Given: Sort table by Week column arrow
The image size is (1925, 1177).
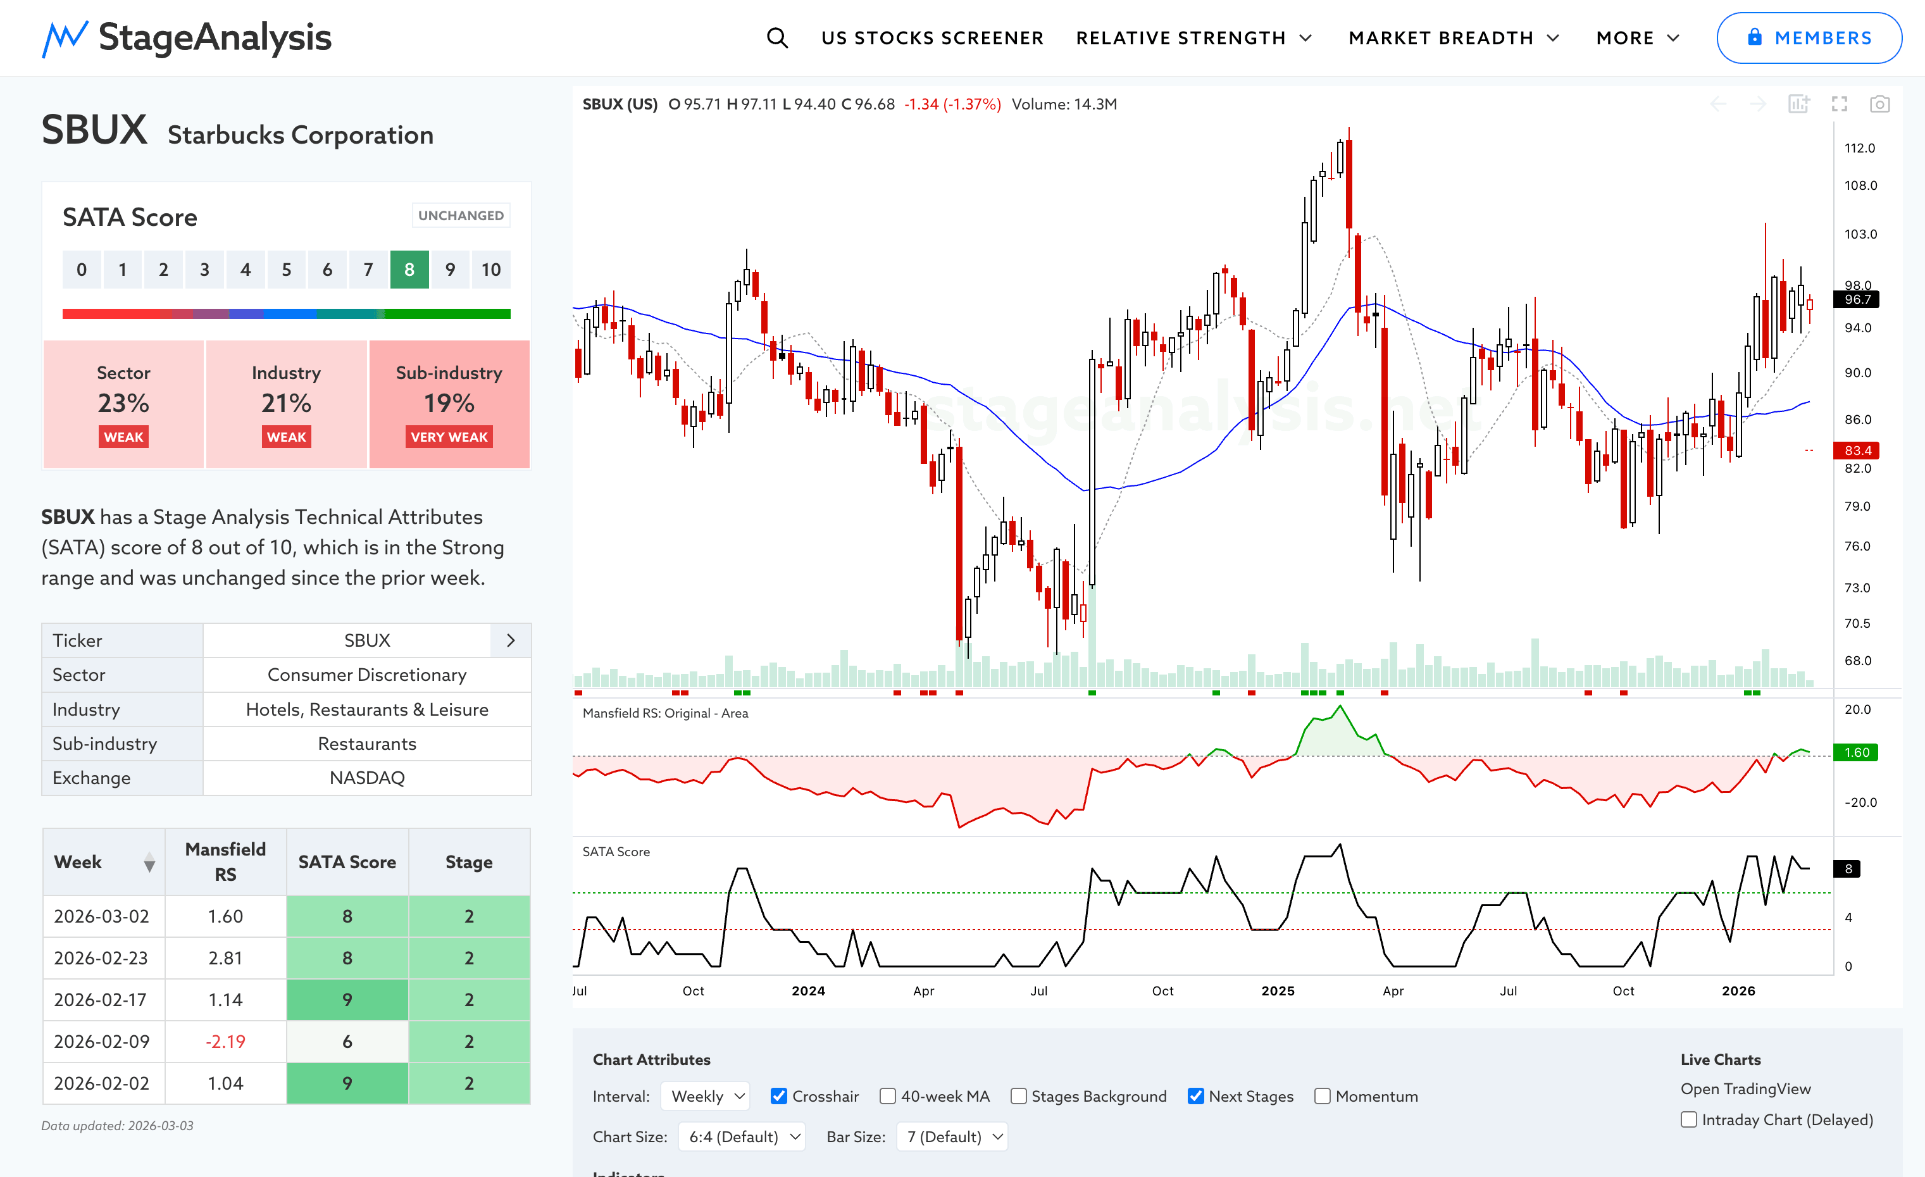Looking at the screenshot, I should click(149, 863).
